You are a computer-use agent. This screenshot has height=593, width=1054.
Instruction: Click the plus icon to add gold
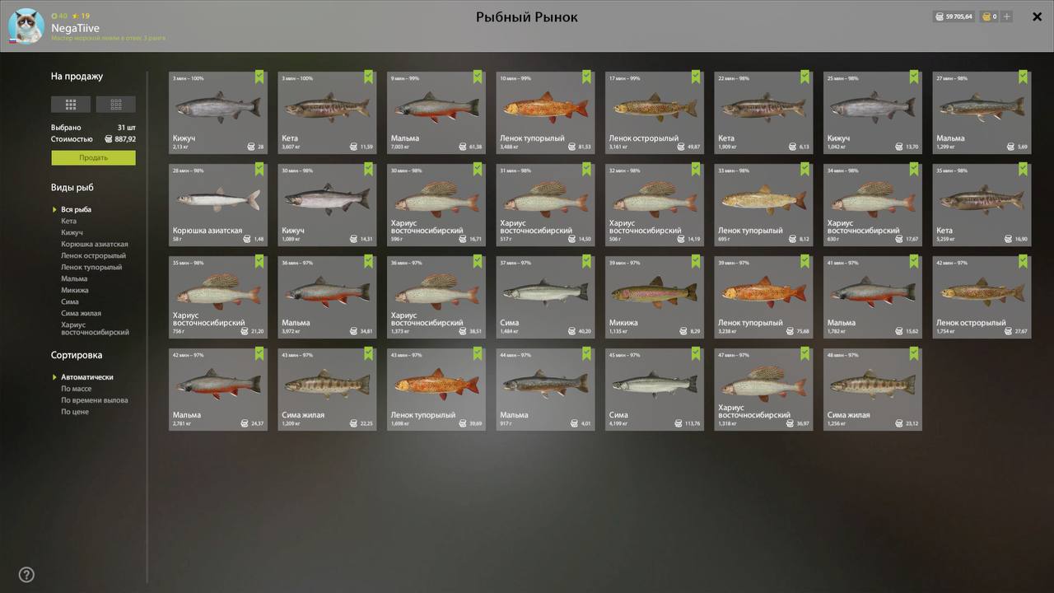[1006, 16]
